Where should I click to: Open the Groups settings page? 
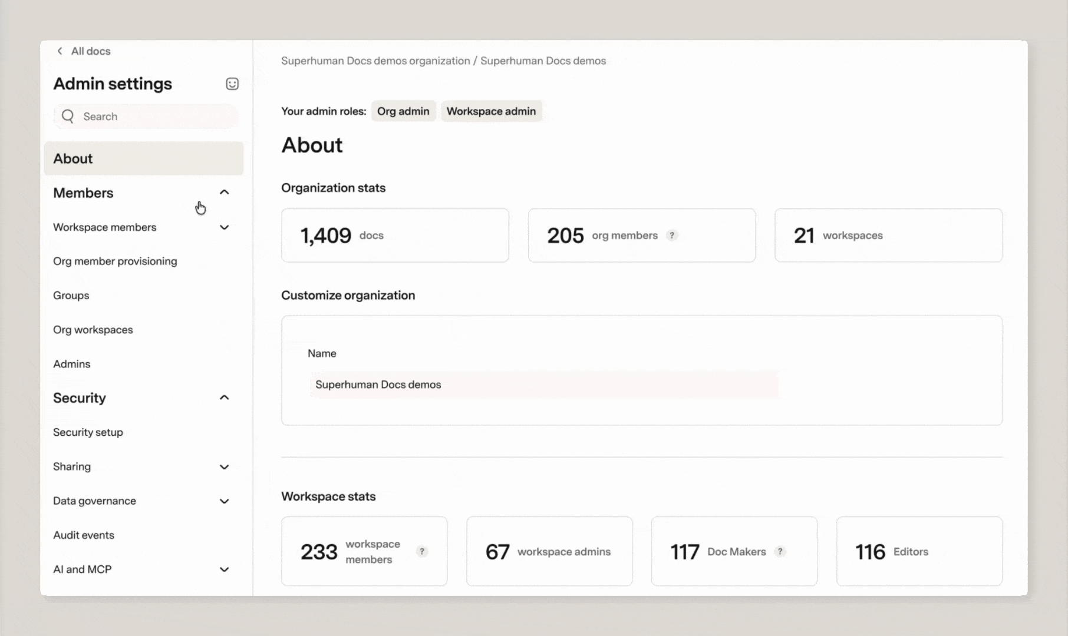[71, 296]
